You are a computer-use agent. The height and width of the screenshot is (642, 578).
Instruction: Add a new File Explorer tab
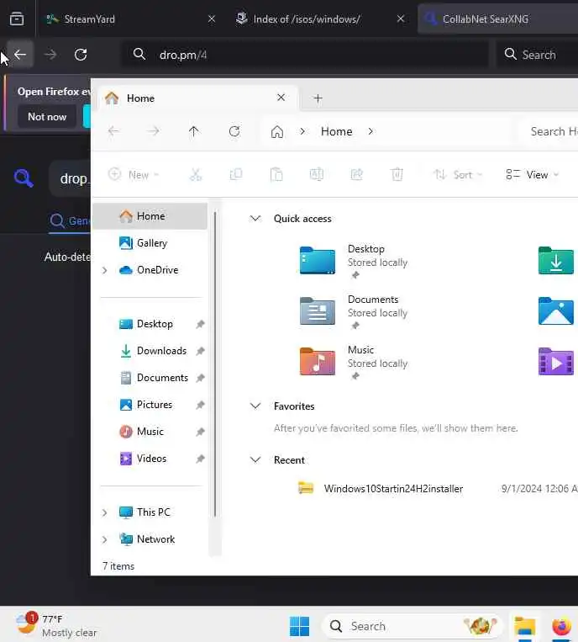[318, 98]
